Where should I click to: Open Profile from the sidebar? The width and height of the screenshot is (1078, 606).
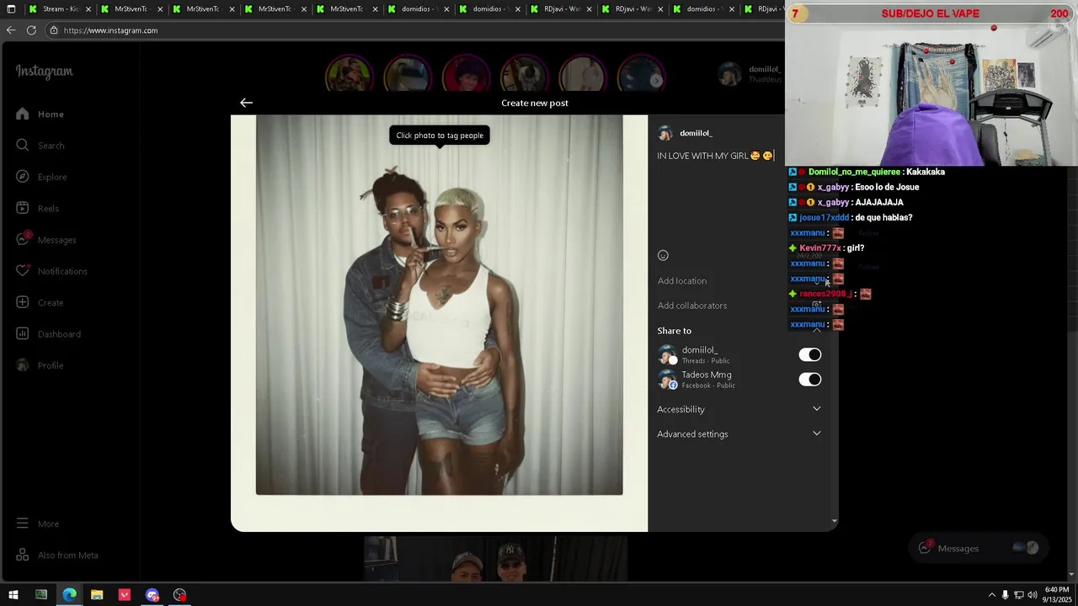tap(40, 365)
